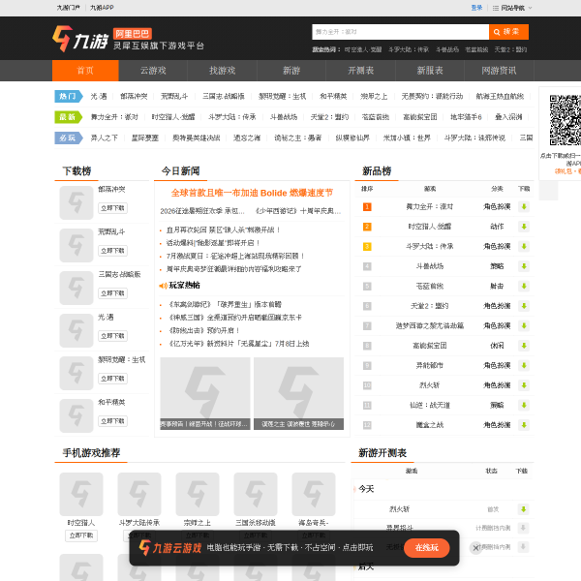
Task: Open the 新服表 navigation tab
Action: click(430, 71)
